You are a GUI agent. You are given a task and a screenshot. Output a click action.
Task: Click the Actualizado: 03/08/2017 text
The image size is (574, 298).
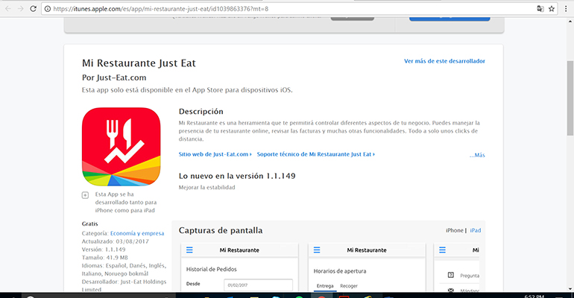[116, 241]
